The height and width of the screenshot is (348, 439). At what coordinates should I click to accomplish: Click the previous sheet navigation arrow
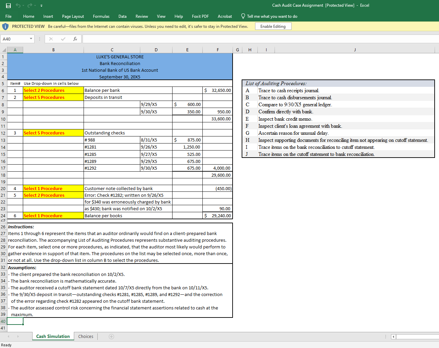click(x=9, y=337)
